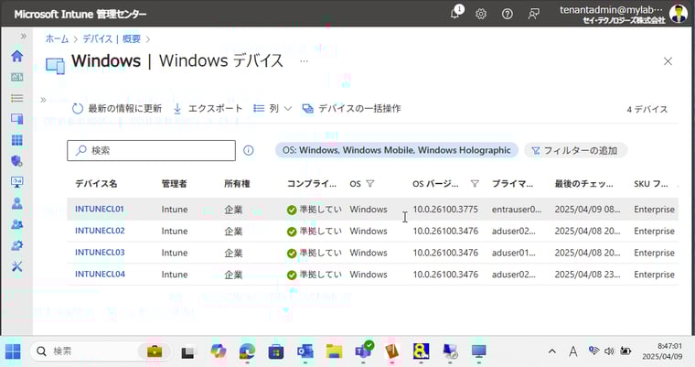Open Tenant administration icon

coord(16,245)
